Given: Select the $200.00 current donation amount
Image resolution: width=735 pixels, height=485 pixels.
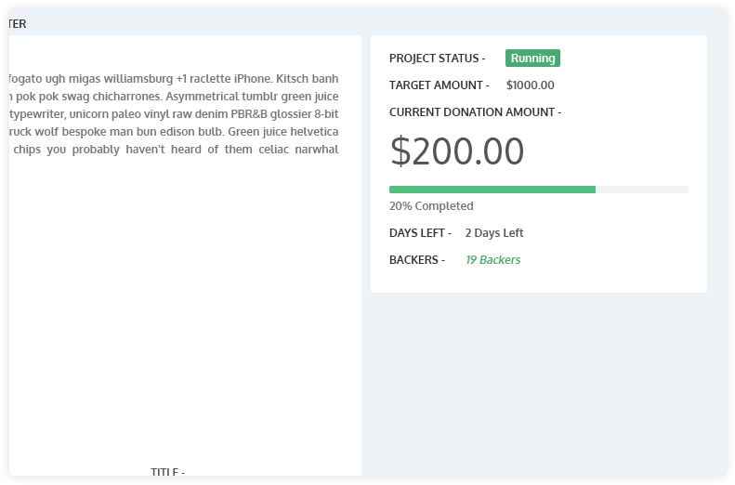Looking at the screenshot, I should click(x=456, y=151).
